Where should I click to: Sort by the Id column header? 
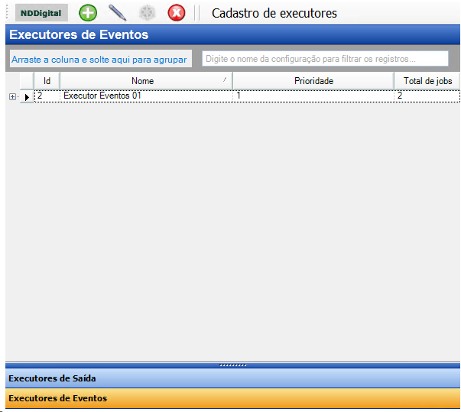47,81
